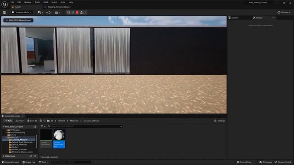Select the black curtain texture asset thumbnail

[46, 135]
